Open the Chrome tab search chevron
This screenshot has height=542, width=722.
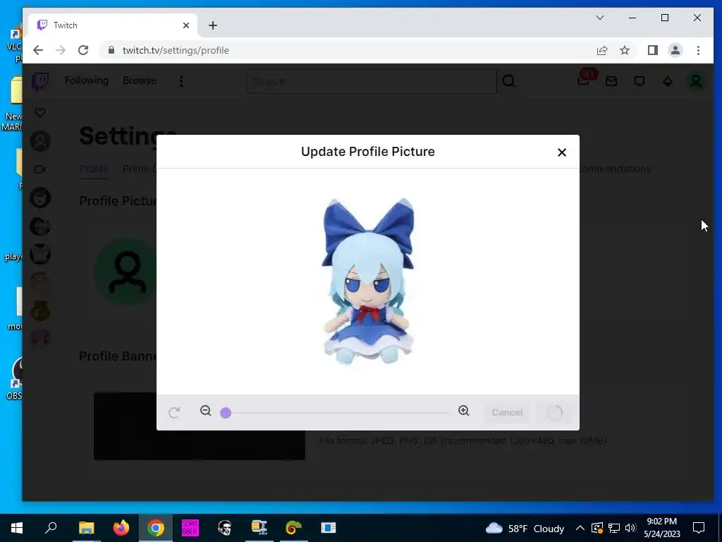tap(600, 18)
